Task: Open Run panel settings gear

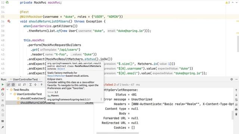Action: tap(232, 79)
